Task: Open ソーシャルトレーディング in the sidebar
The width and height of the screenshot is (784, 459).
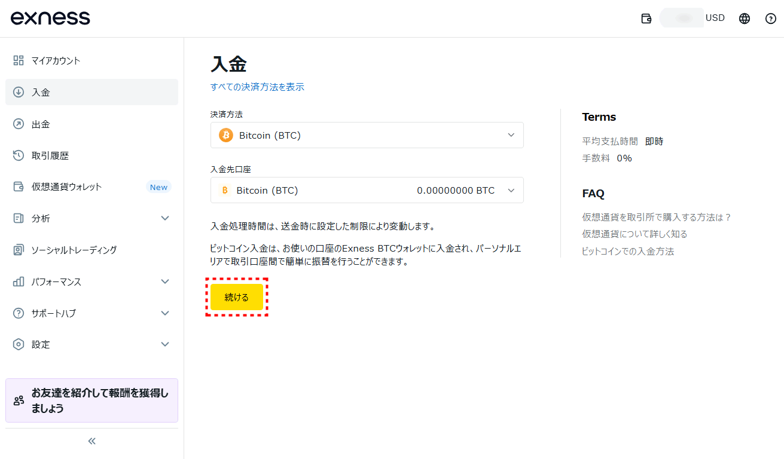Action: (91, 250)
